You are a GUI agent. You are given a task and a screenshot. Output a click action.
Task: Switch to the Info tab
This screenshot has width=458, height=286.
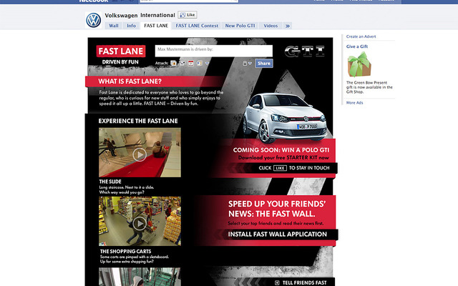point(131,26)
